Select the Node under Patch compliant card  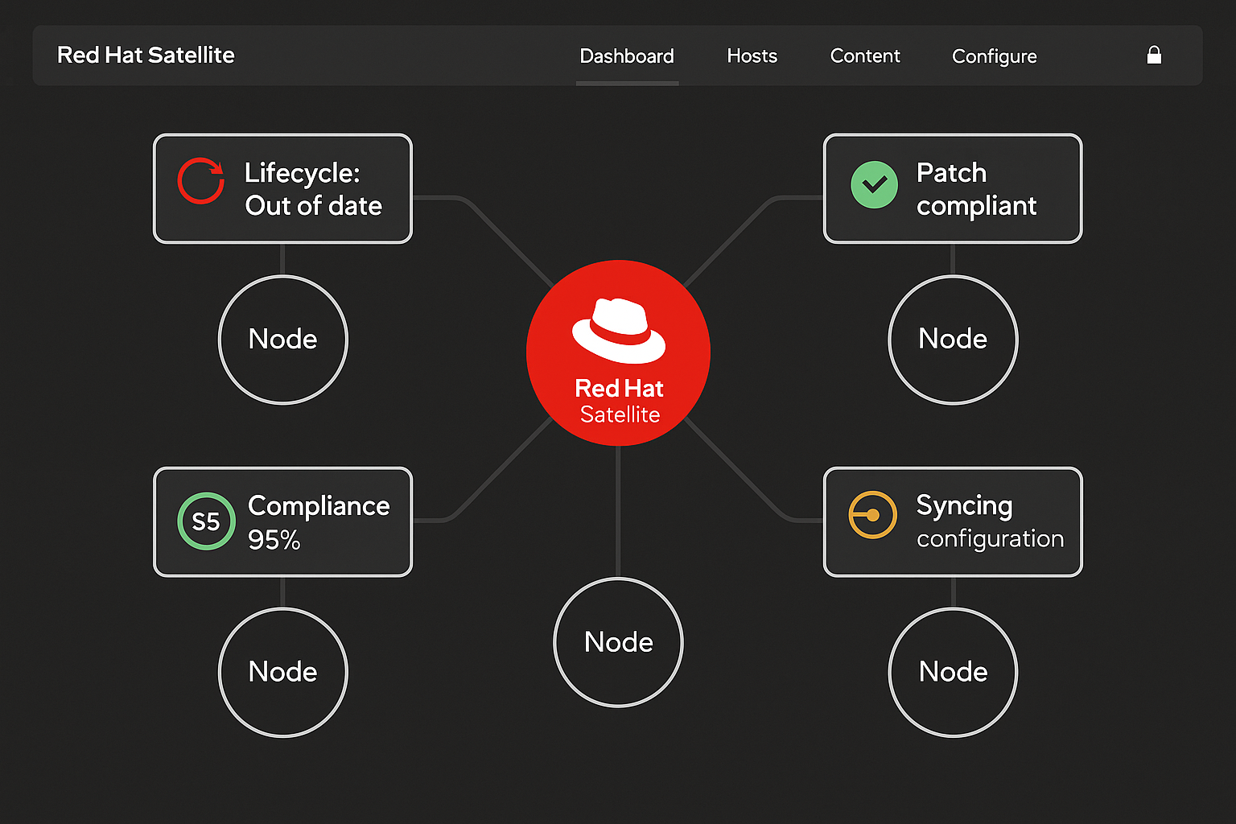(x=953, y=340)
